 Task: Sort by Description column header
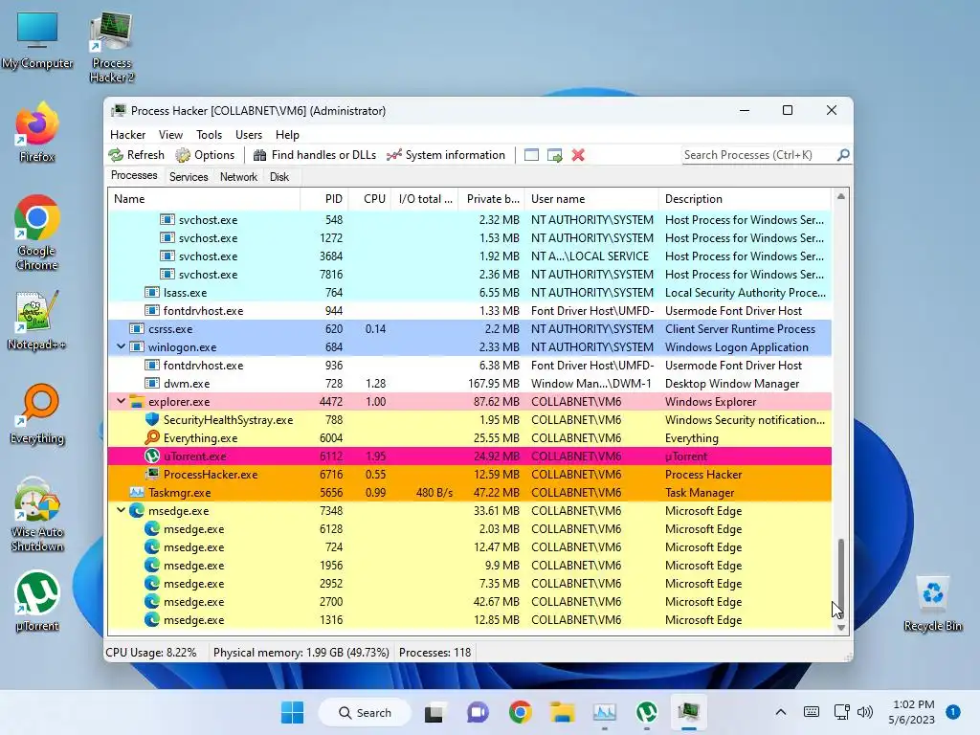745,199
